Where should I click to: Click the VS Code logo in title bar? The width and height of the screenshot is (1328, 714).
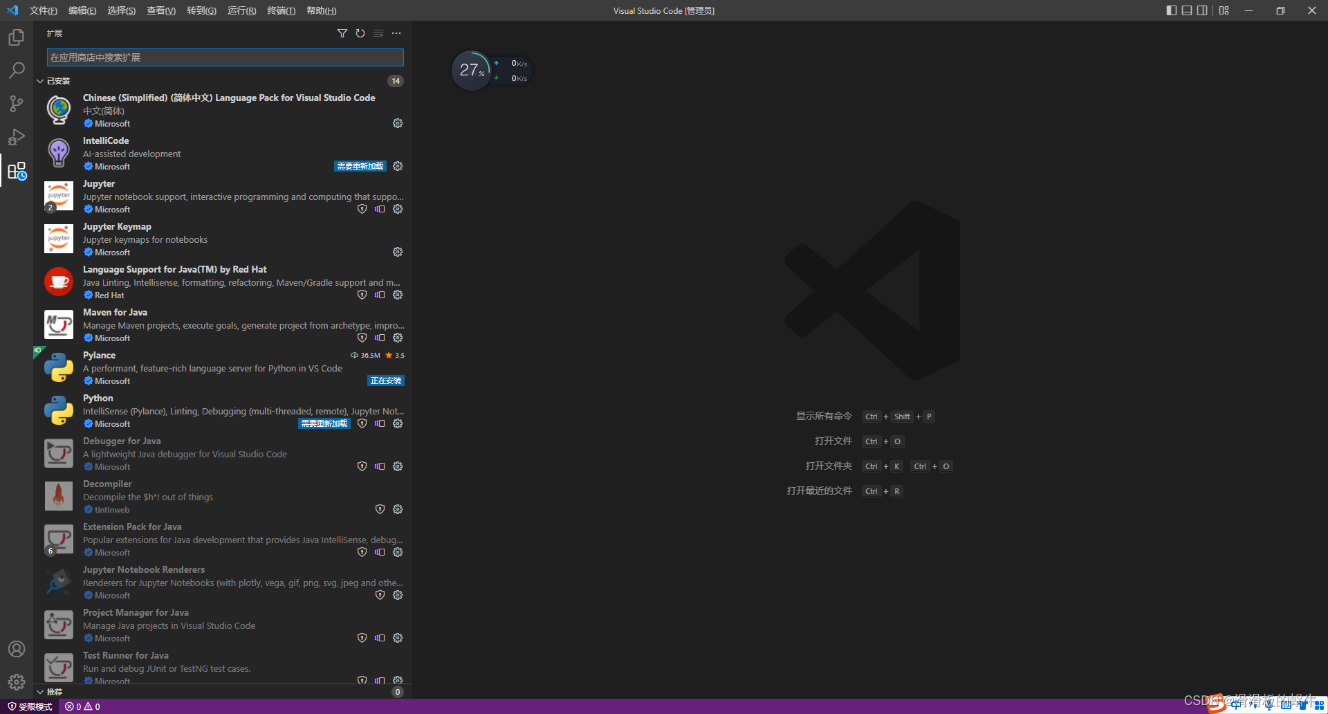pos(12,10)
